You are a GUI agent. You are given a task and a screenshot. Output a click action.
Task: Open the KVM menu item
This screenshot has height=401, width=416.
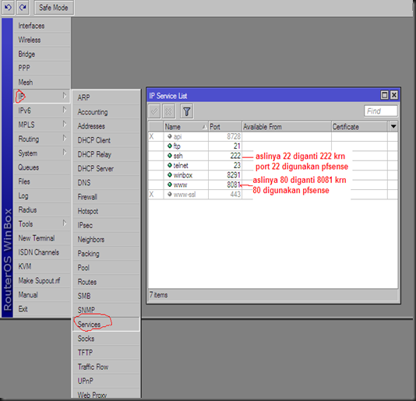click(42, 266)
